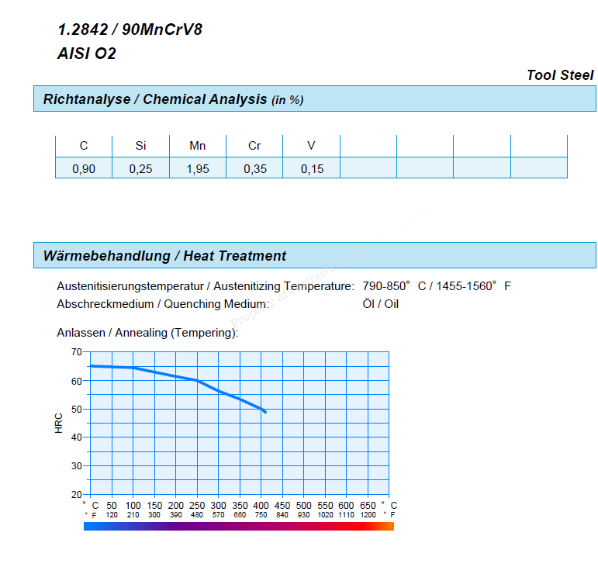Select the 790-850° C temperature value
Screen dimensions: 598x574
pyautogui.click(x=394, y=286)
